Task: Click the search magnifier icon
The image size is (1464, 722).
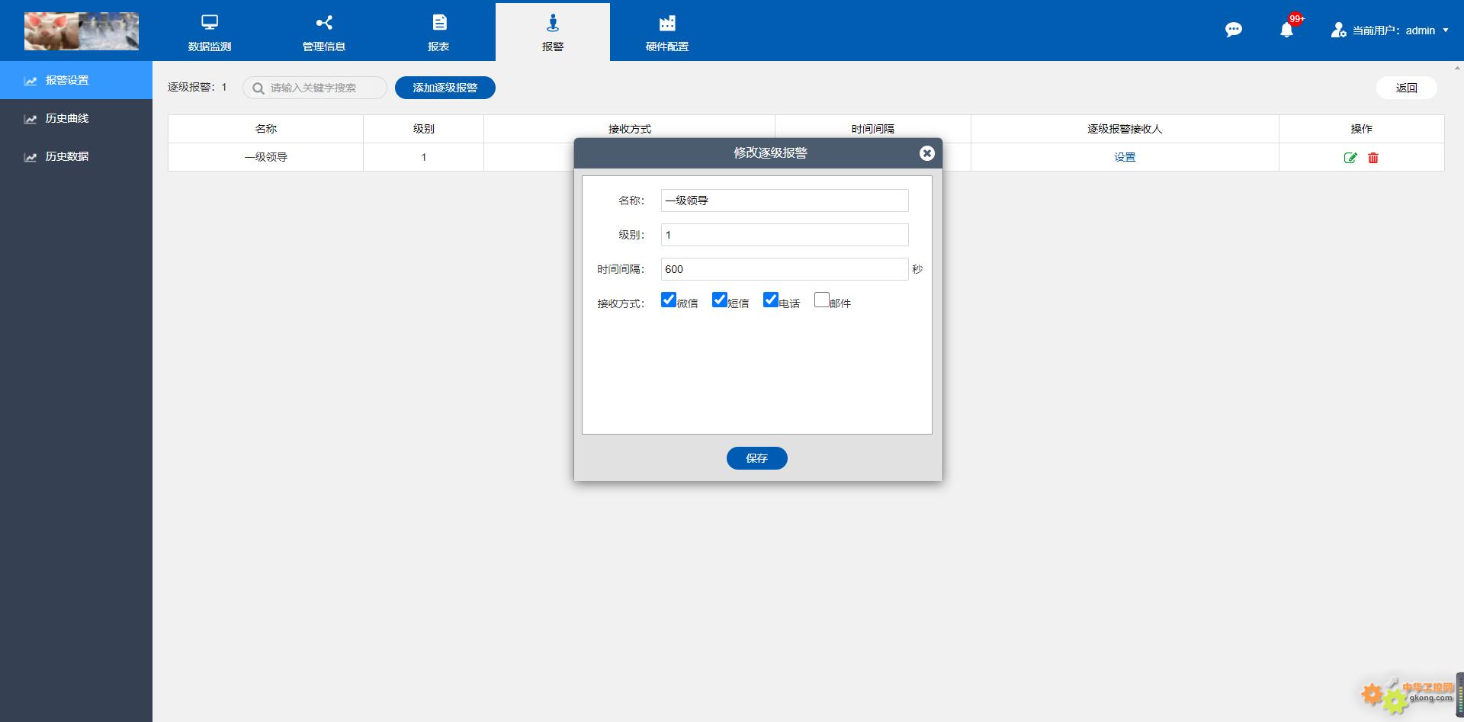Action: coord(258,88)
